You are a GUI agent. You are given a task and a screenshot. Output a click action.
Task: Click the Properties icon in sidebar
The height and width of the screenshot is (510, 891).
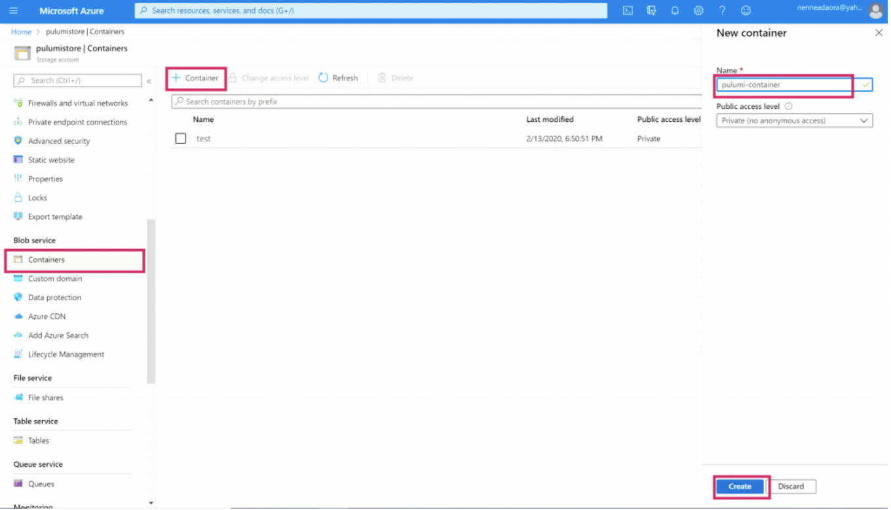(18, 180)
